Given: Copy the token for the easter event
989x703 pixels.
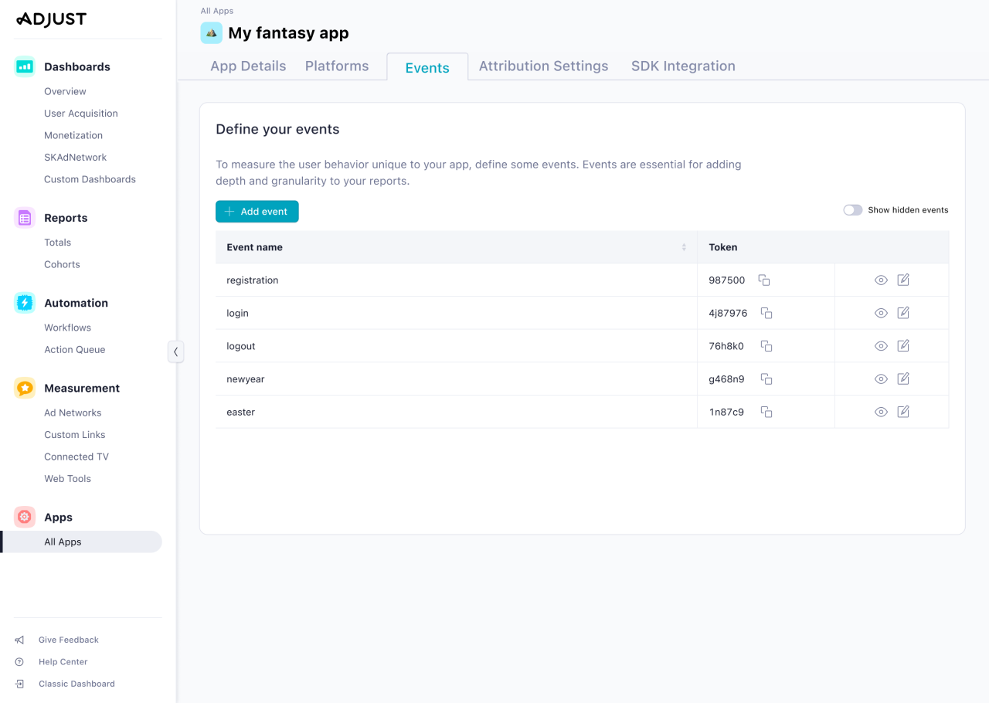Looking at the screenshot, I should (x=766, y=412).
